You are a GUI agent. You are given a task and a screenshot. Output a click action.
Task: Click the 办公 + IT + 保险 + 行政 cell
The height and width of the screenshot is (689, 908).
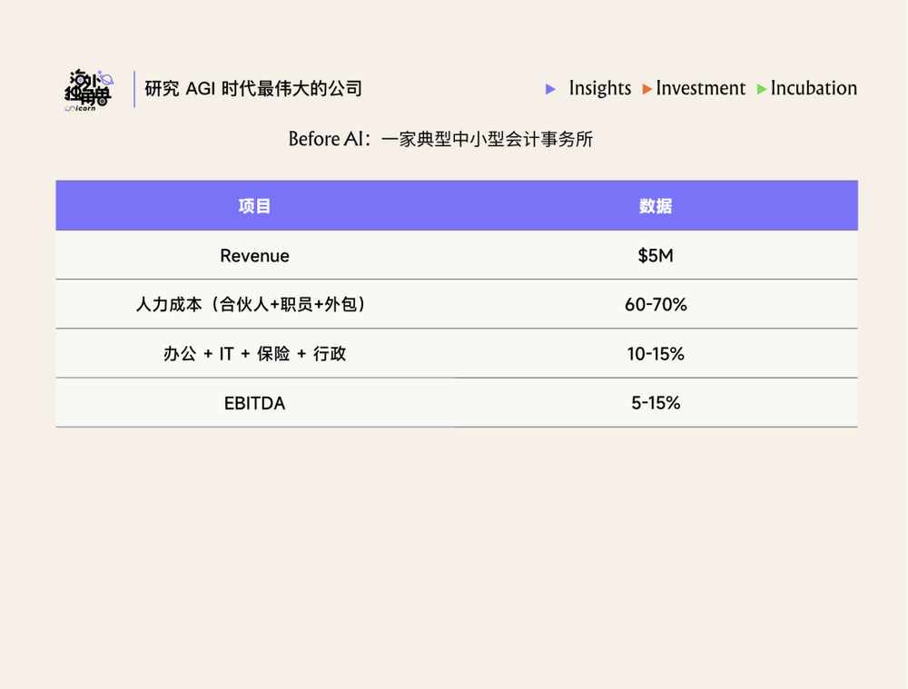(x=254, y=354)
